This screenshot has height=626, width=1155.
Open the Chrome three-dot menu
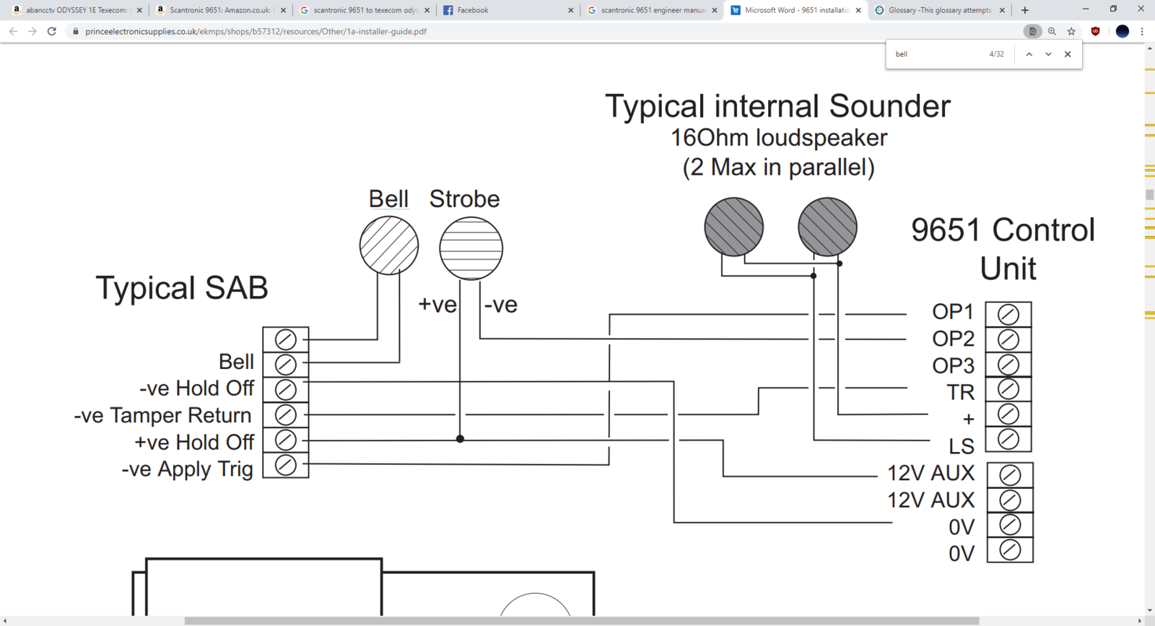click(1142, 31)
